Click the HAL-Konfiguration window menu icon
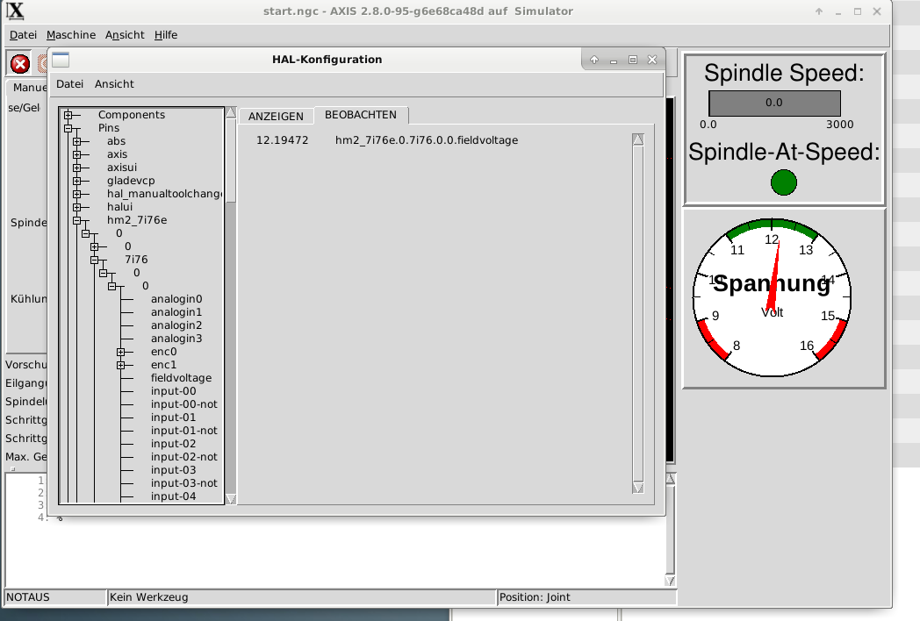This screenshot has width=920, height=621. point(61,60)
